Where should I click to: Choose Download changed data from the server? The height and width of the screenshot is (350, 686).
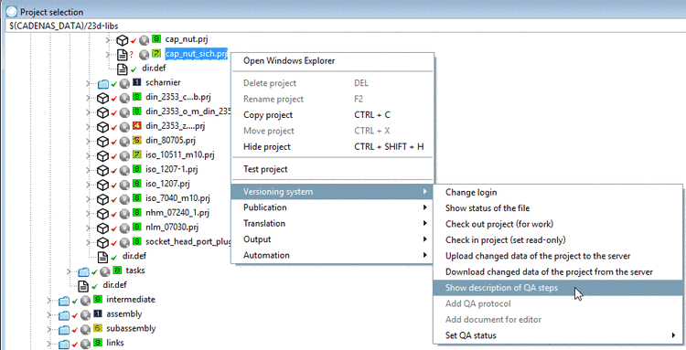(x=558, y=271)
